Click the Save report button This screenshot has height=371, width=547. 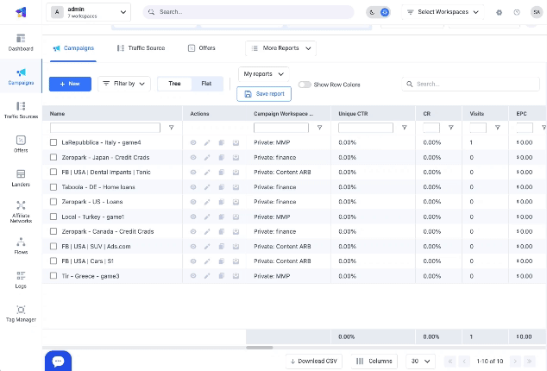(264, 94)
